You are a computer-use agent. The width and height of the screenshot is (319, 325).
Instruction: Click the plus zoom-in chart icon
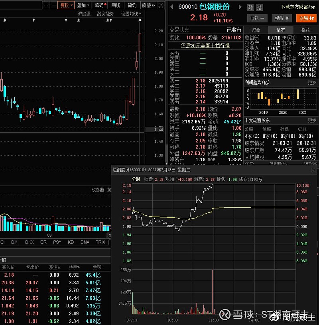pos(46,5)
